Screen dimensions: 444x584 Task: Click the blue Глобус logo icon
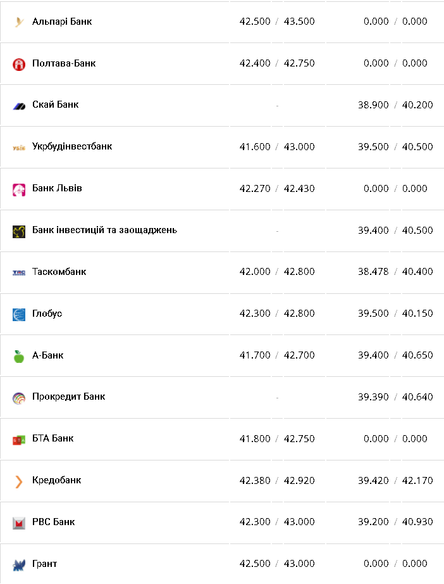(19, 314)
